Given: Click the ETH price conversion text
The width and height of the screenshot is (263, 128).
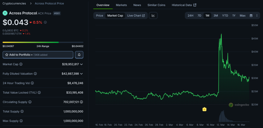Looking at the screenshot, I should click(12, 34).
